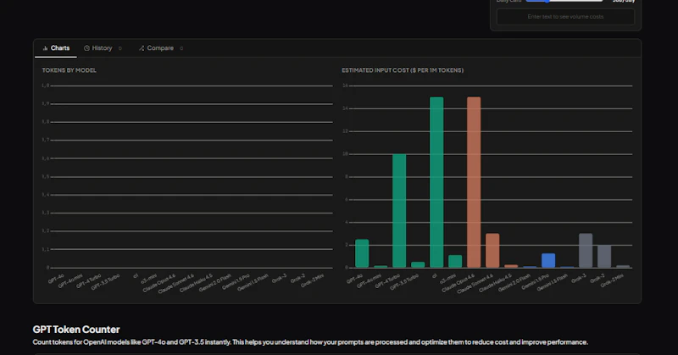Click the 'TOKENS BY MODEL' chart title

coord(69,70)
